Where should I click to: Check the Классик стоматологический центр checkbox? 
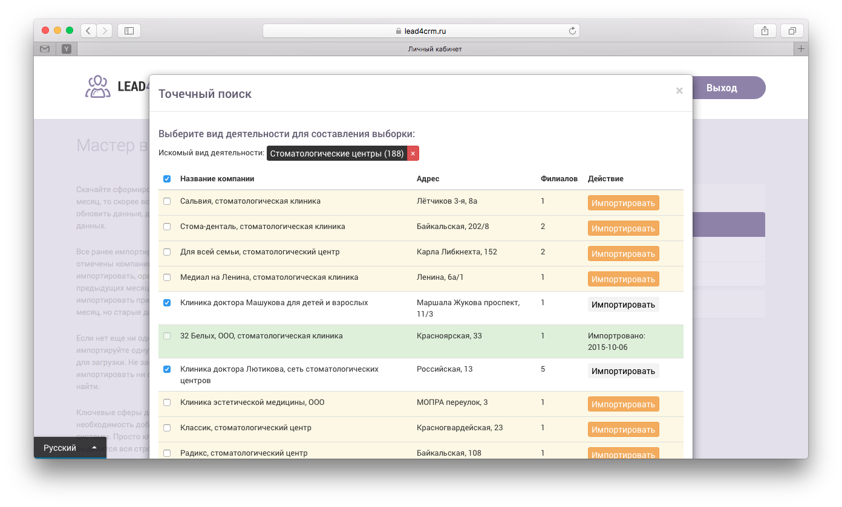coord(167,428)
